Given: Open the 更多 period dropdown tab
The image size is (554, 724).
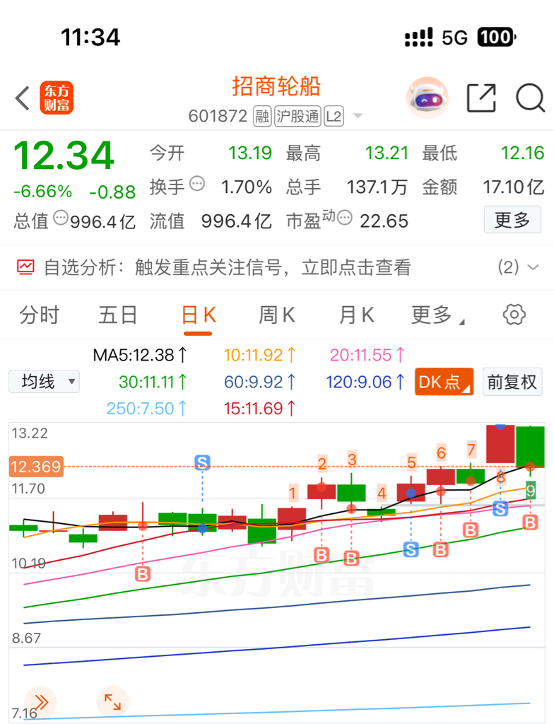Looking at the screenshot, I should click(x=437, y=315).
